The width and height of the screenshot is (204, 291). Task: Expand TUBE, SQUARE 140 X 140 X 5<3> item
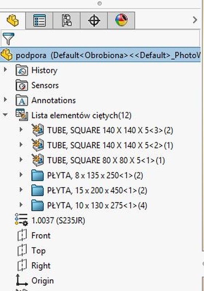click(x=21, y=130)
